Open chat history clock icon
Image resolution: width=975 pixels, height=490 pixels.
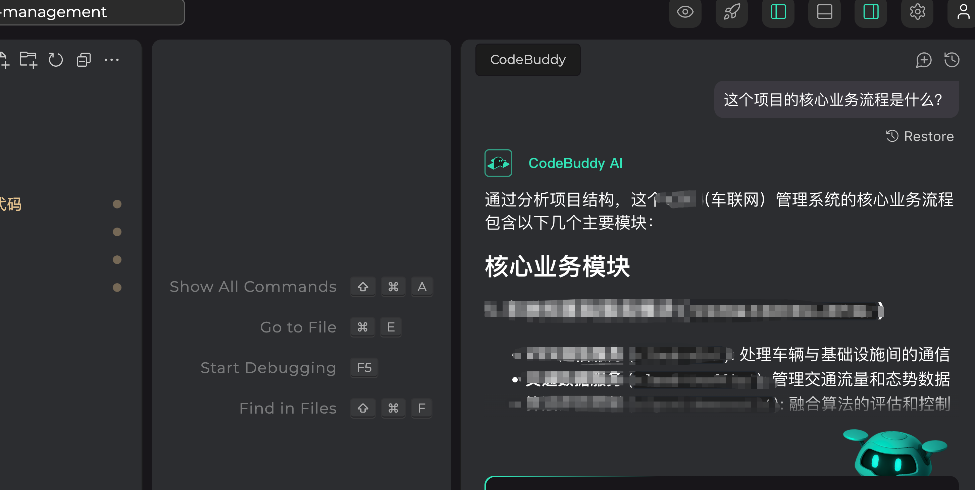tap(952, 60)
